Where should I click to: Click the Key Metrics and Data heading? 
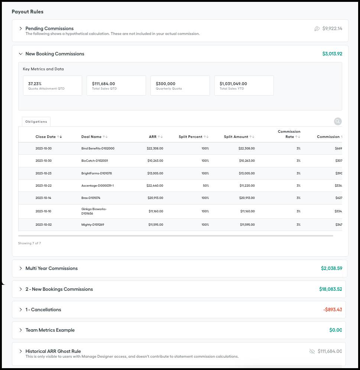click(43, 69)
